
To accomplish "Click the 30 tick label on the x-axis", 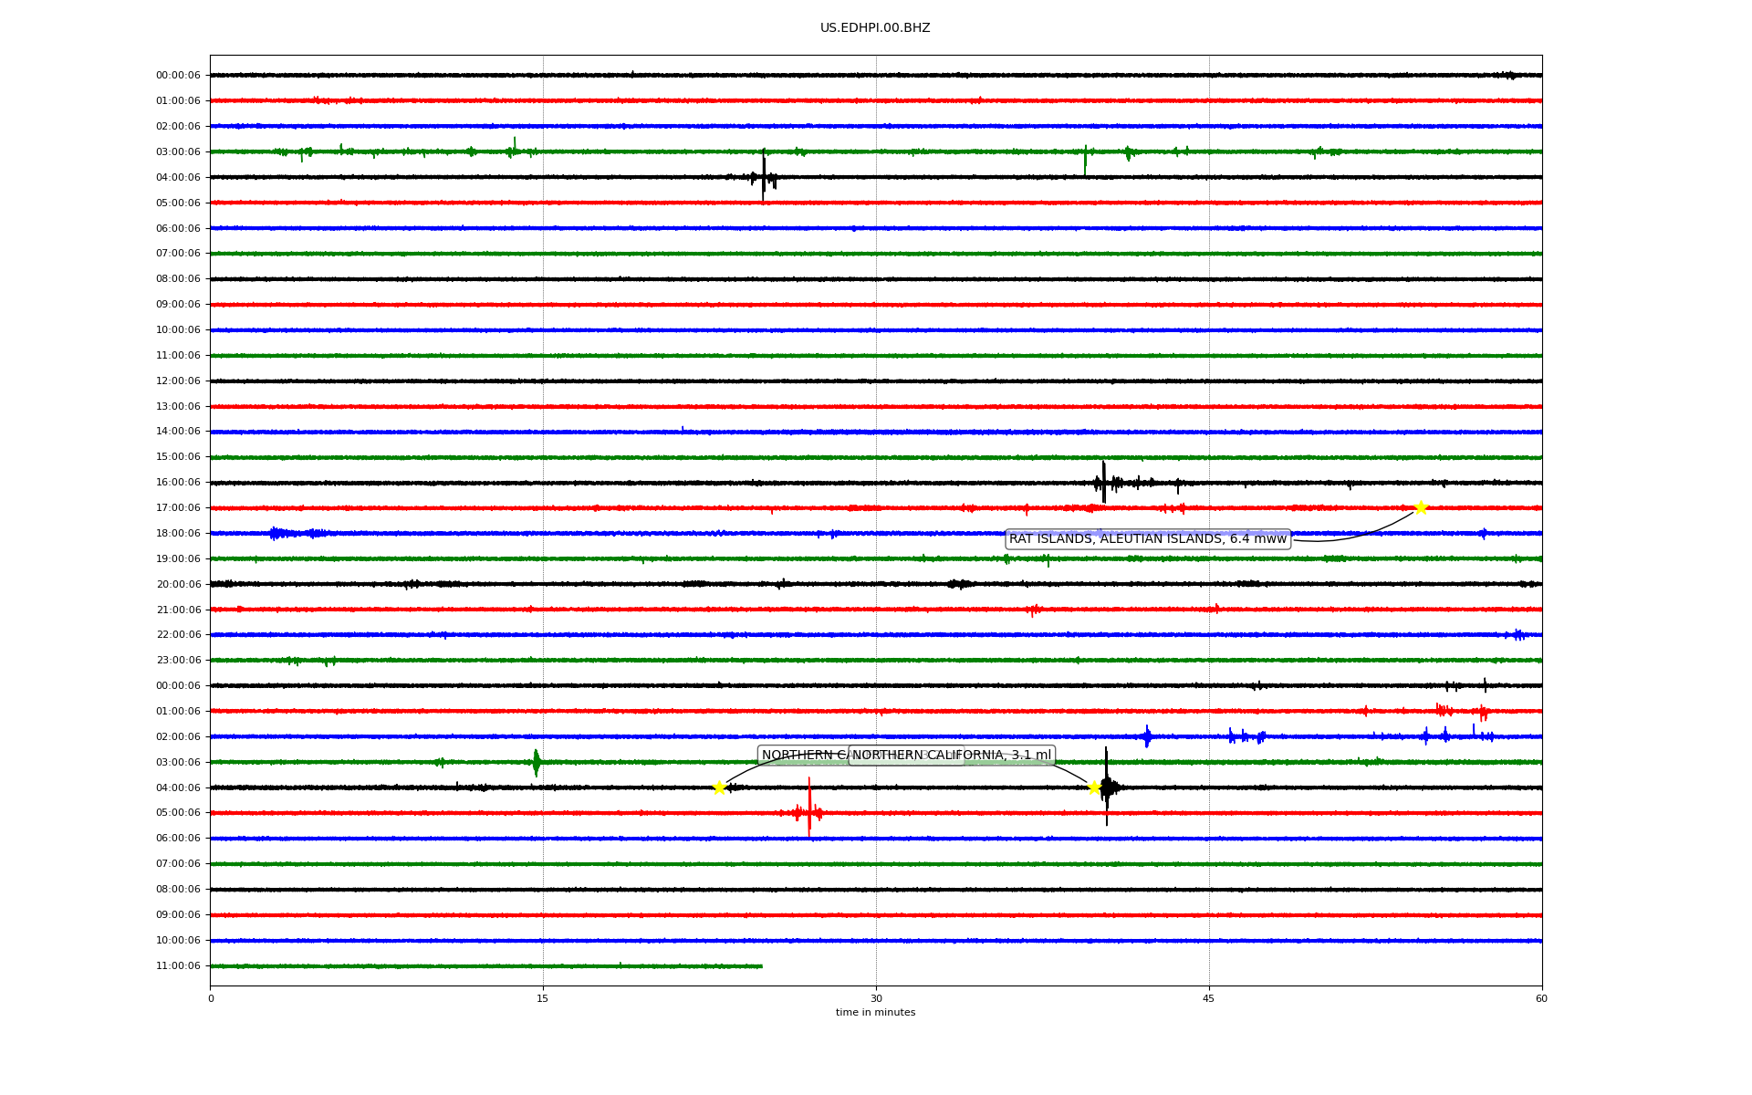I will [876, 998].
